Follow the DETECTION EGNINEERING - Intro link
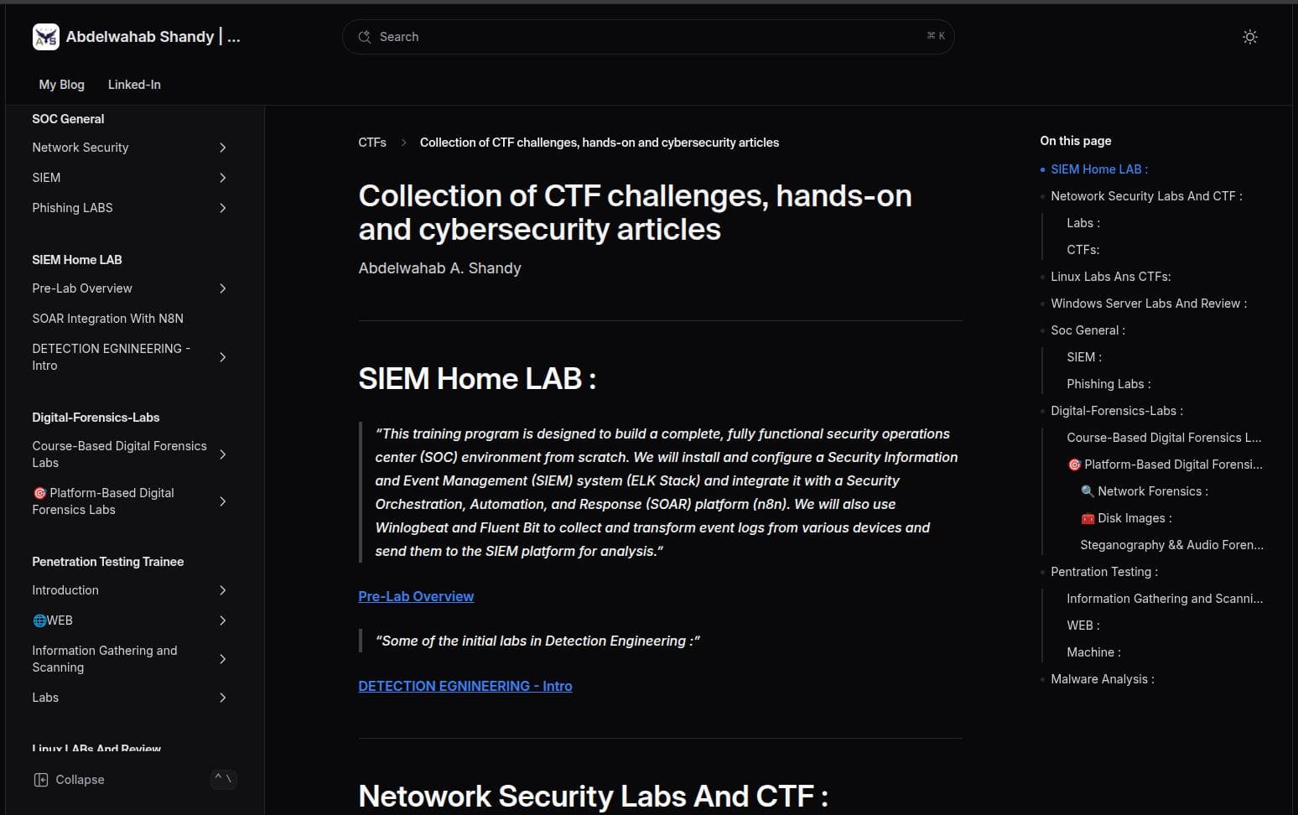Screen dimensions: 1298x815 [x=465, y=686]
